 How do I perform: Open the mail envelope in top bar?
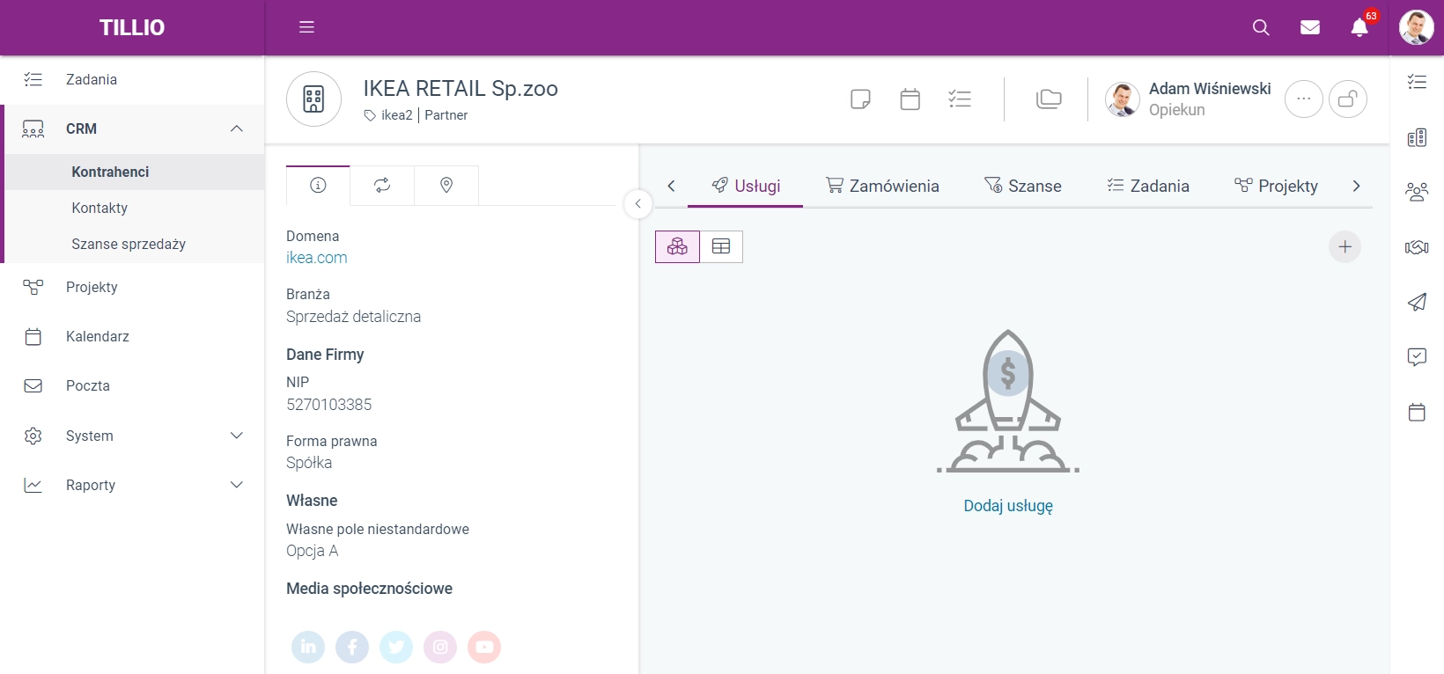1310,27
